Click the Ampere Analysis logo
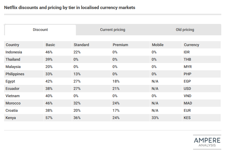230x152 pixels. tap(207, 142)
